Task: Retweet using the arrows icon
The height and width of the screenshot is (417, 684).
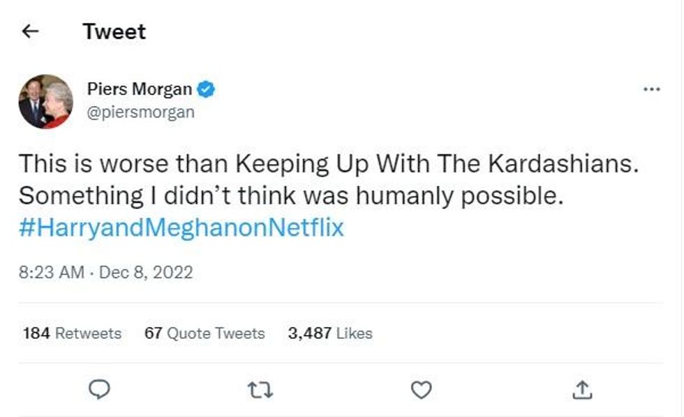Action: (x=262, y=390)
